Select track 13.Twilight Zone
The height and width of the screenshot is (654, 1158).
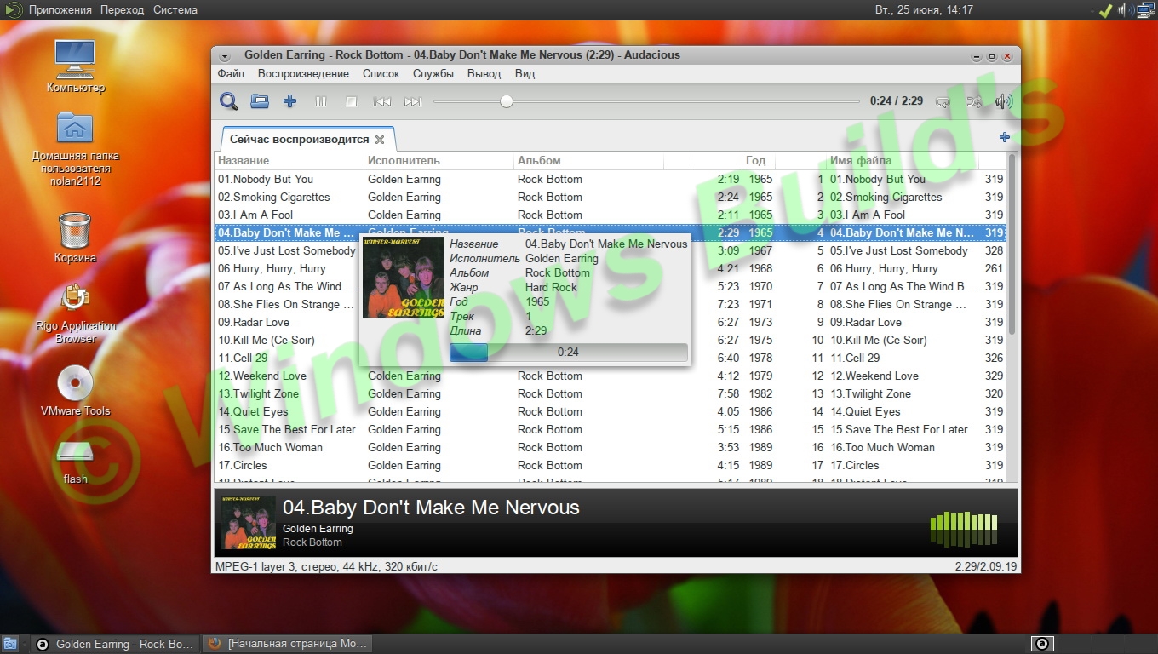pyautogui.click(x=611, y=393)
